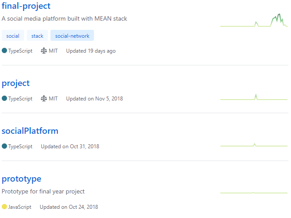Click TypeScript language dot for socialPlatform
This screenshot has width=291, height=218.
point(4,146)
